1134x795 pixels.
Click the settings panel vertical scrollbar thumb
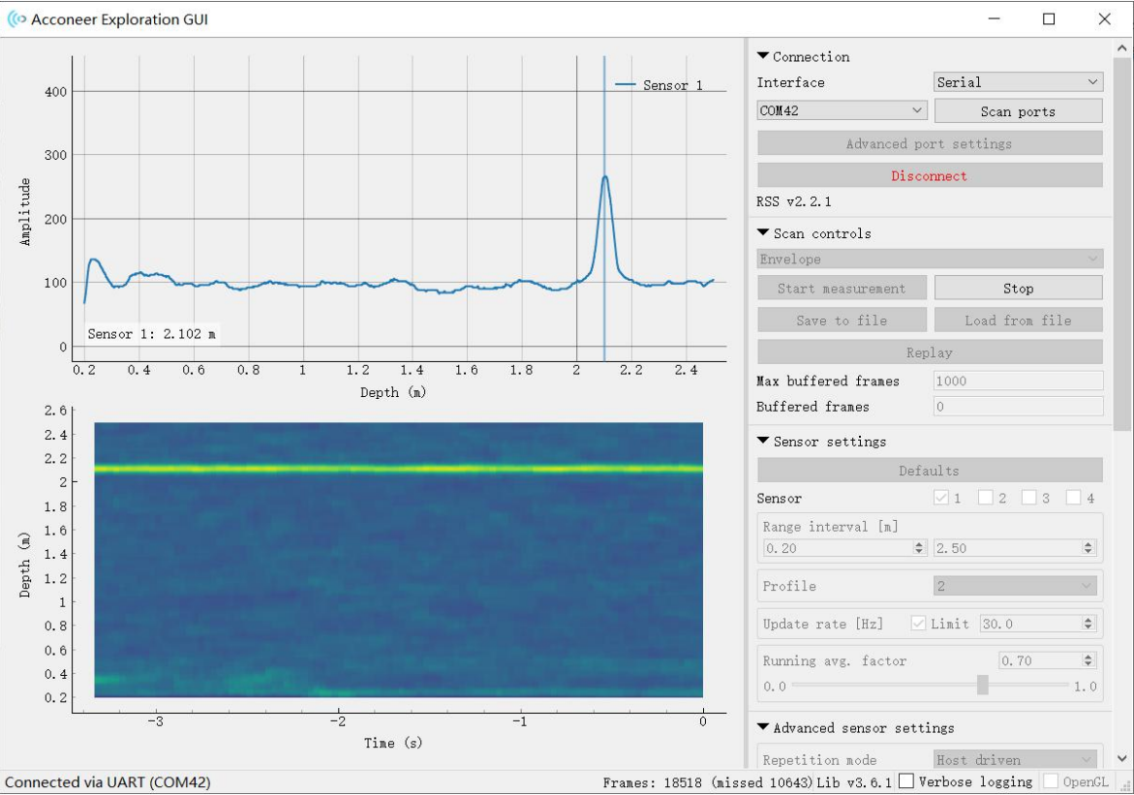[1121, 244]
